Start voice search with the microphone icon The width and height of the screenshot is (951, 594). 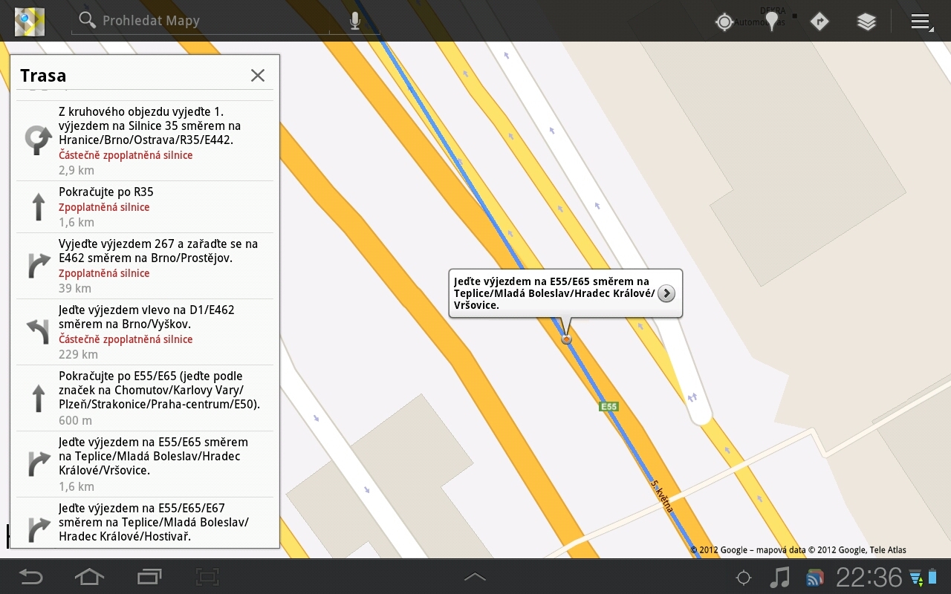pyautogui.click(x=354, y=20)
